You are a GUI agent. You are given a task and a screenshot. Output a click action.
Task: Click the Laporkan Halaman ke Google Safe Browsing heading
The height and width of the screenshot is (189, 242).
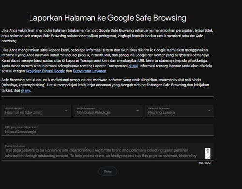(107, 18)
